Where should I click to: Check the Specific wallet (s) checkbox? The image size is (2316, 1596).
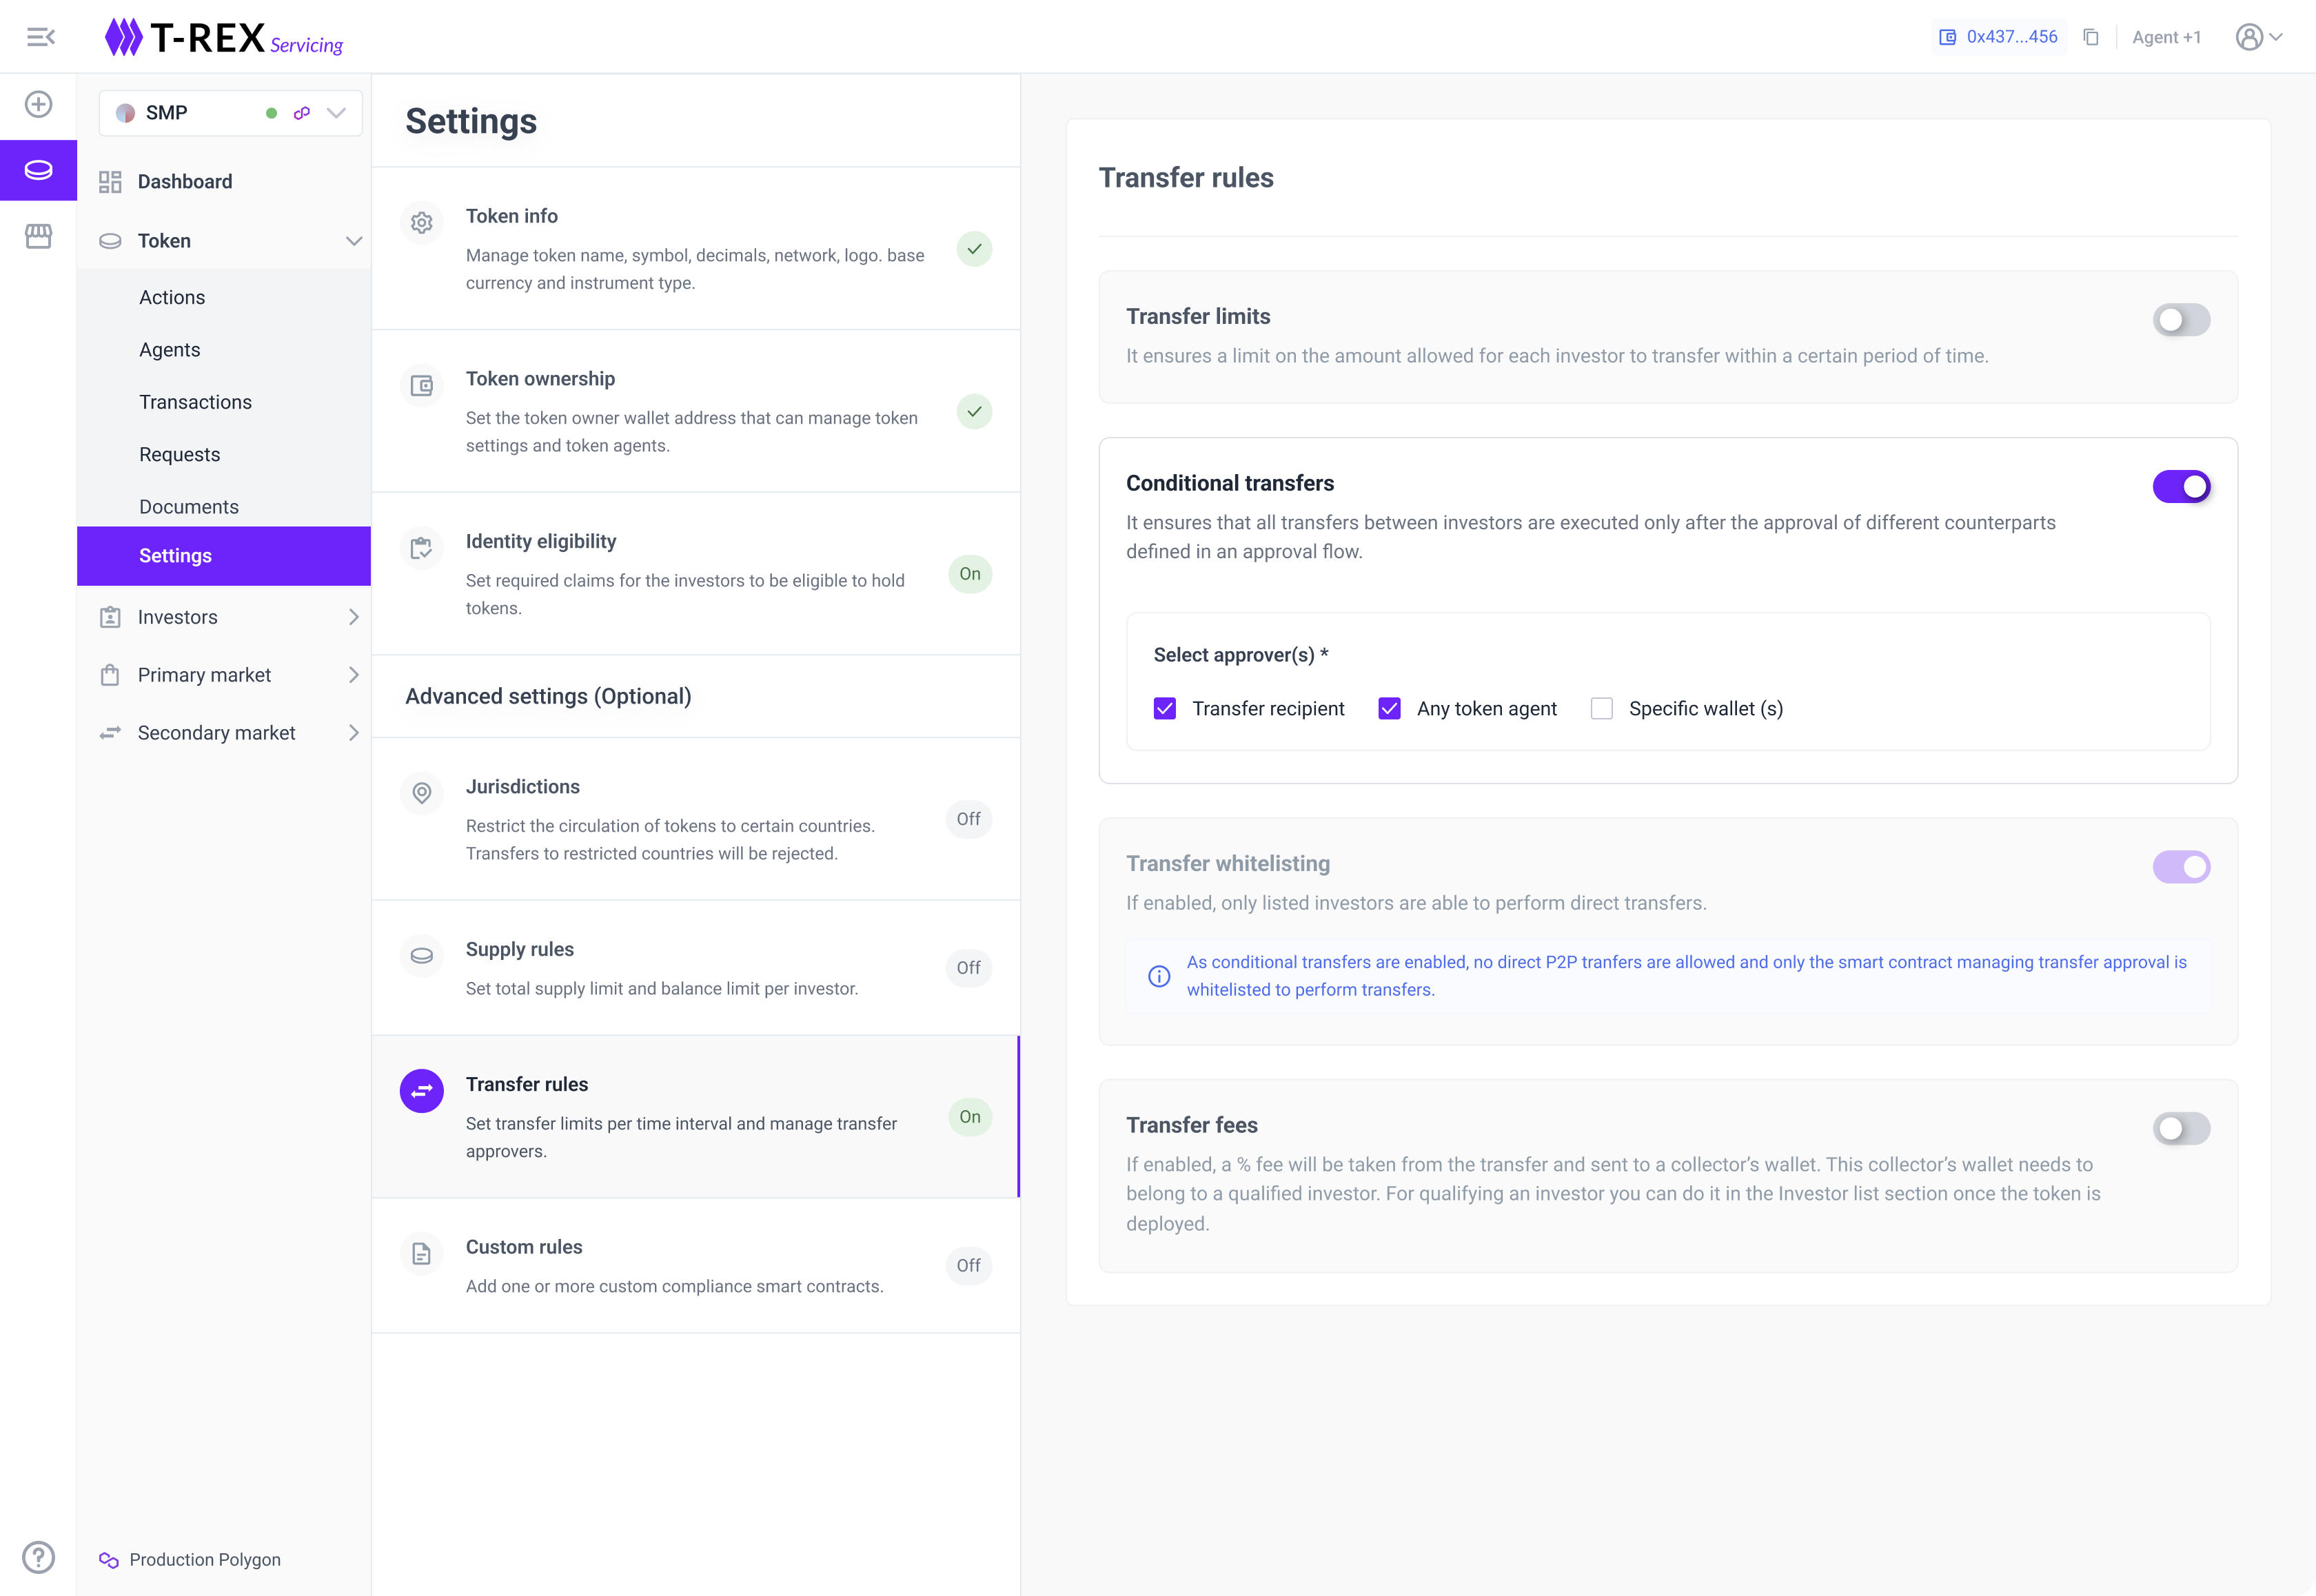[1602, 709]
